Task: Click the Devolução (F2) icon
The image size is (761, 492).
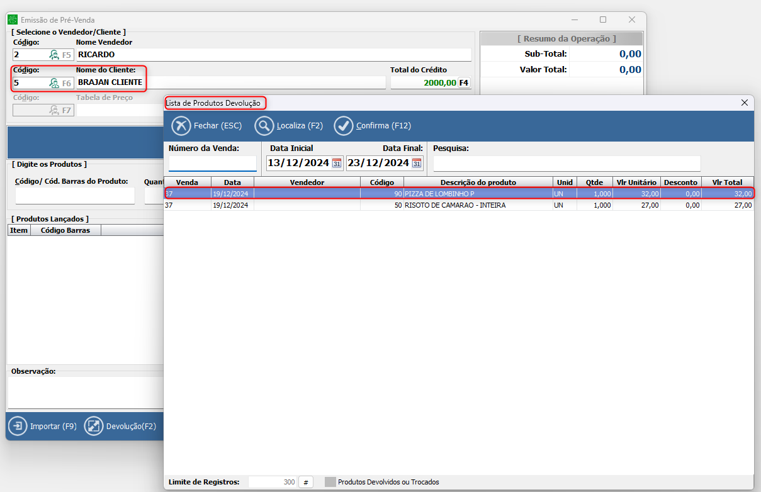Action: coord(93,426)
